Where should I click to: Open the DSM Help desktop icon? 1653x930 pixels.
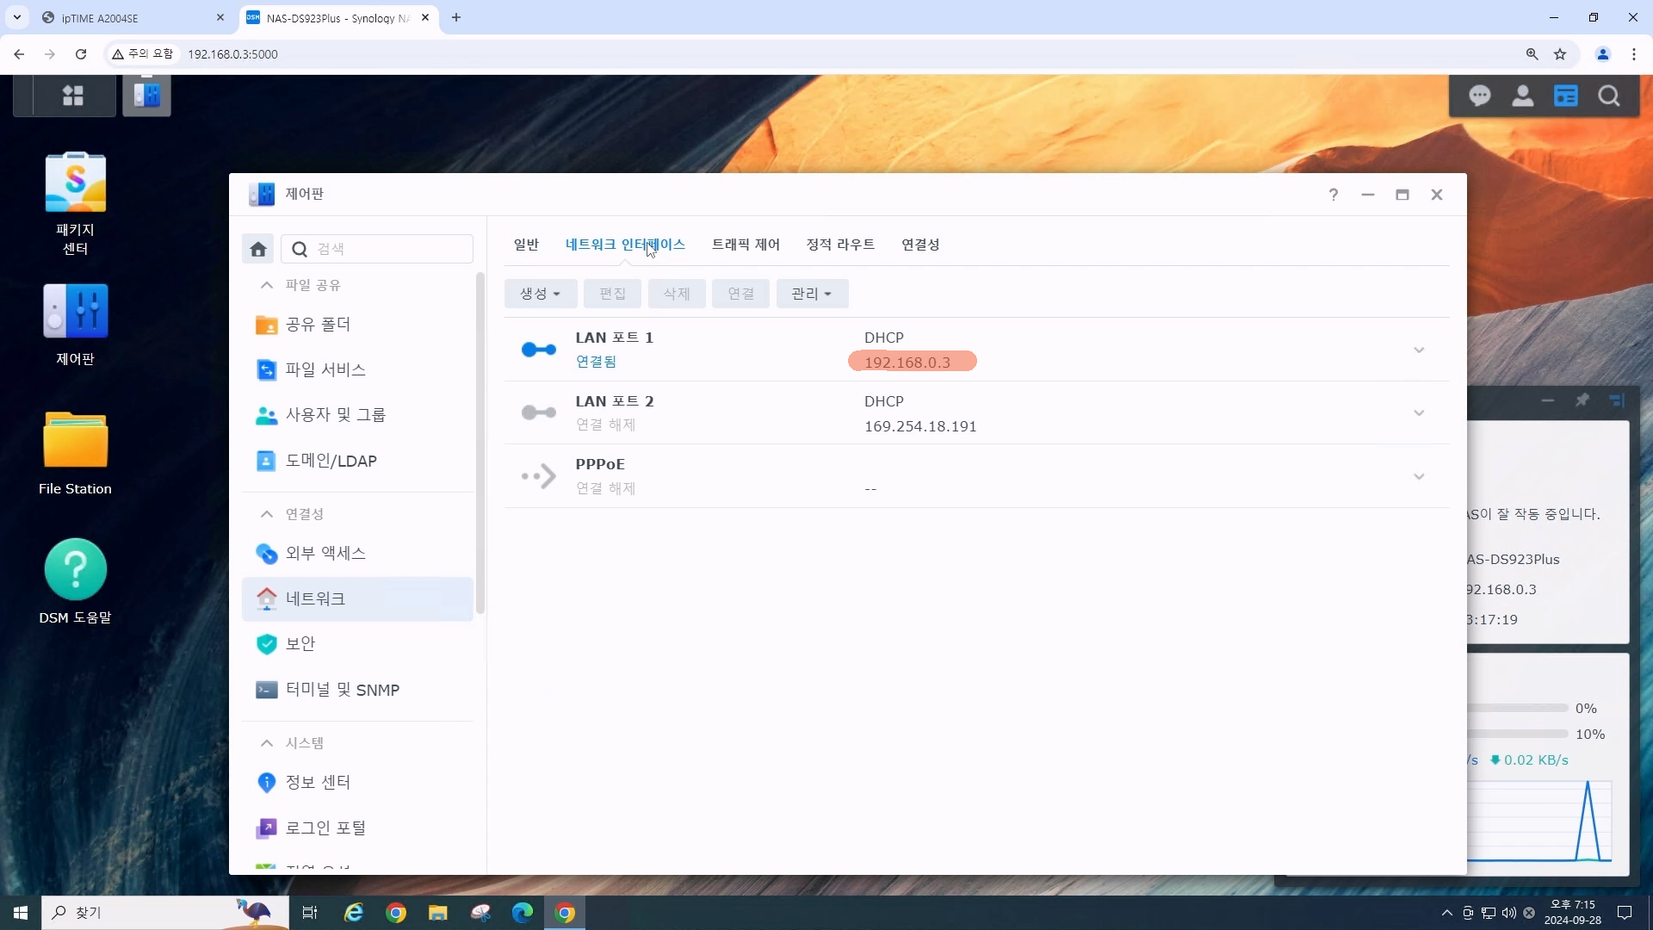click(75, 570)
